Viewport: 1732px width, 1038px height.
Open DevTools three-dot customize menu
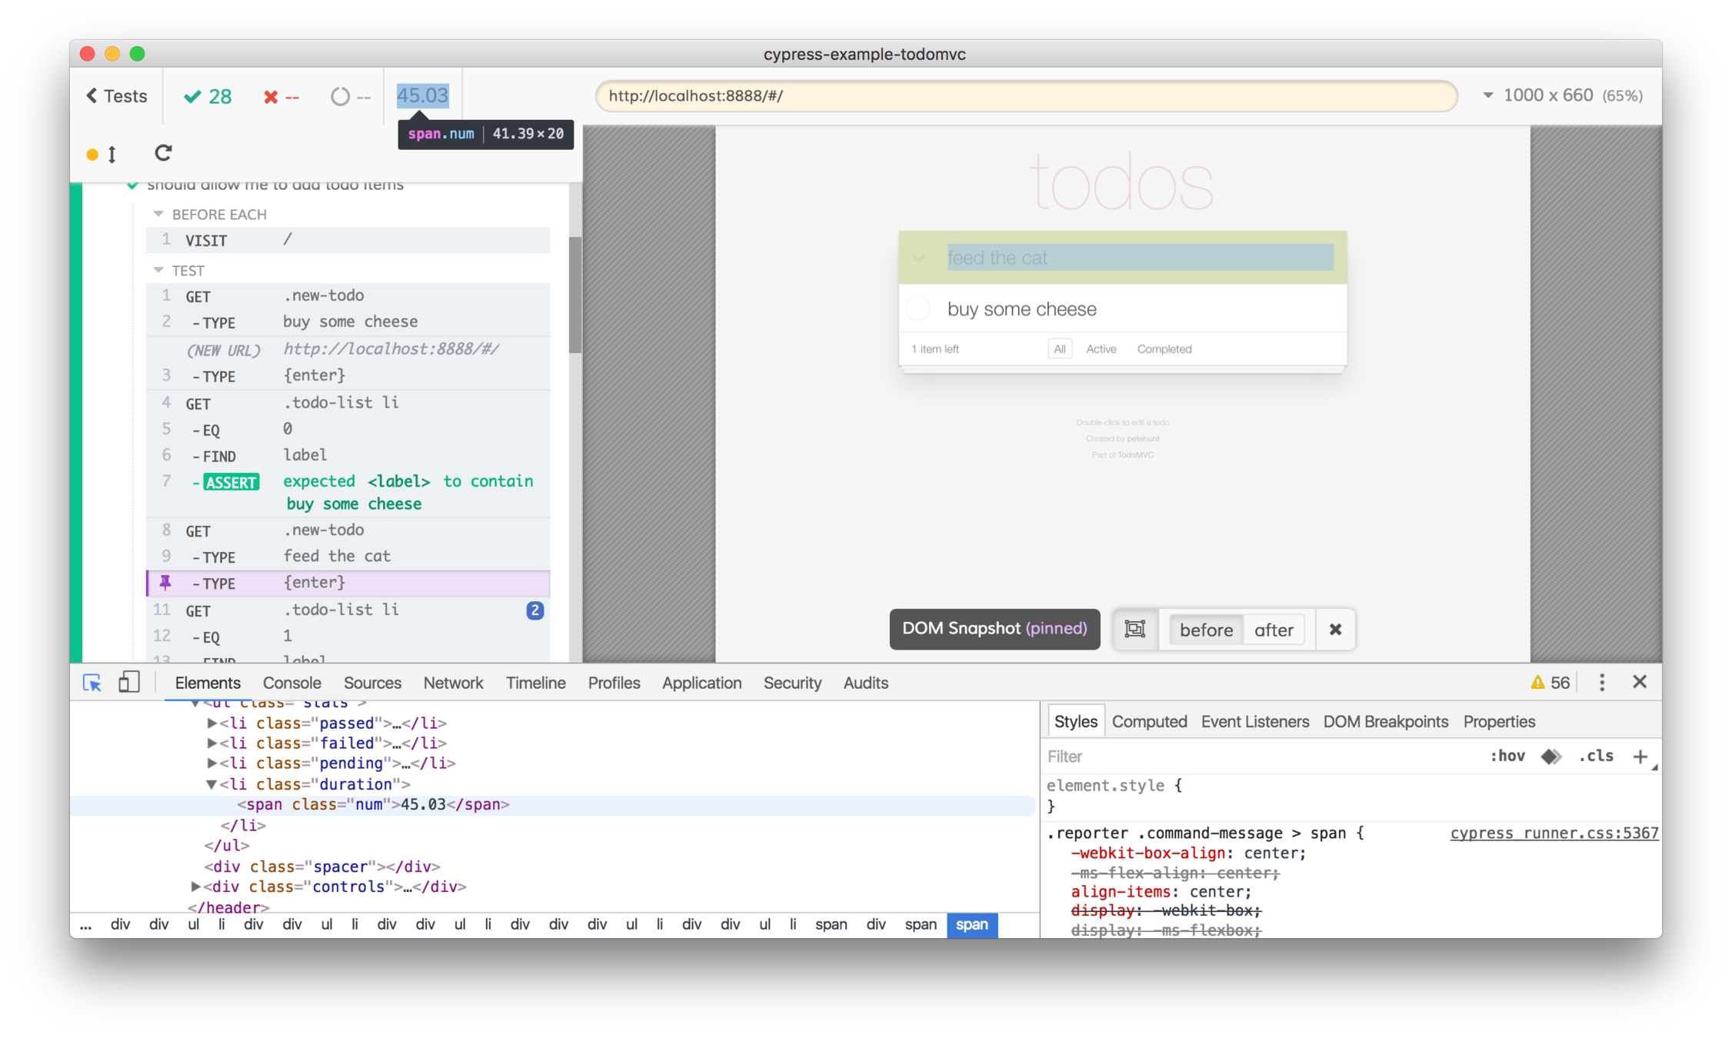(x=1602, y=682)
